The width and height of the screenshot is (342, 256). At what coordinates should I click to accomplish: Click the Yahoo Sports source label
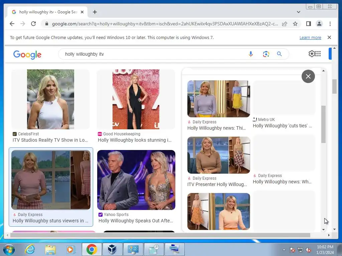point(116,214)
